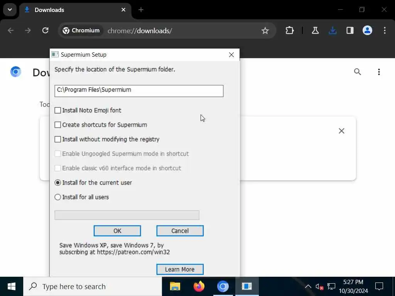Bookmark this page with the star

(x=265, y=31)
